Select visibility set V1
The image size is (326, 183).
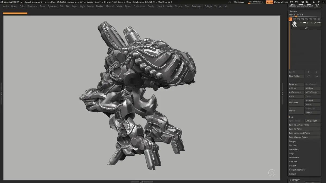pyautogui.click(x=290, y=19)
